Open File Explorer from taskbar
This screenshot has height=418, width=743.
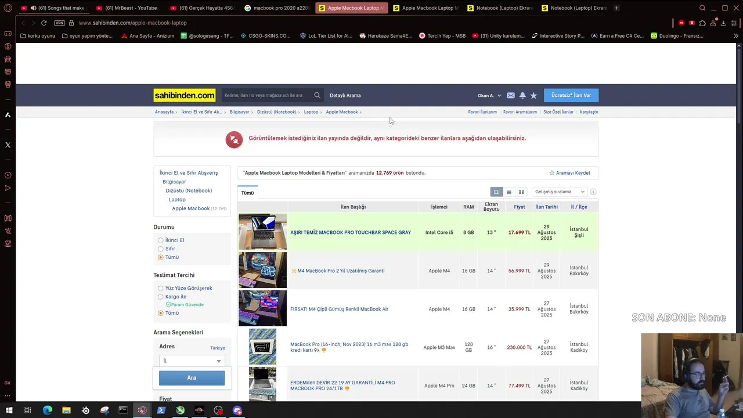[x=66, y=410]
